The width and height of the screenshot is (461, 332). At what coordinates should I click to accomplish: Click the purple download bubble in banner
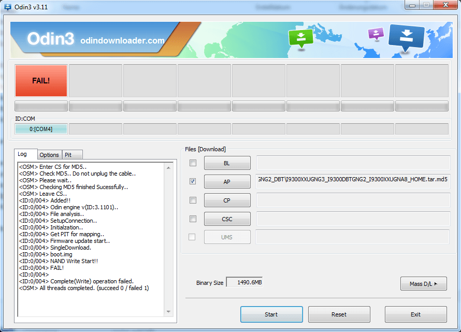point(376,34)
